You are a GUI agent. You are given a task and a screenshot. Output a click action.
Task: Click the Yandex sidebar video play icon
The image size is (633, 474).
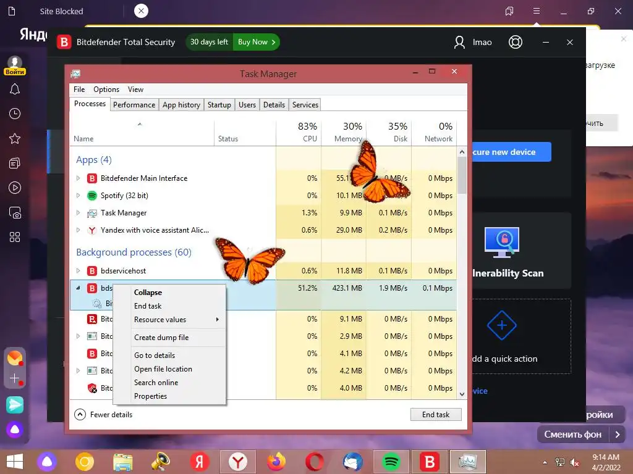(15, 188)
